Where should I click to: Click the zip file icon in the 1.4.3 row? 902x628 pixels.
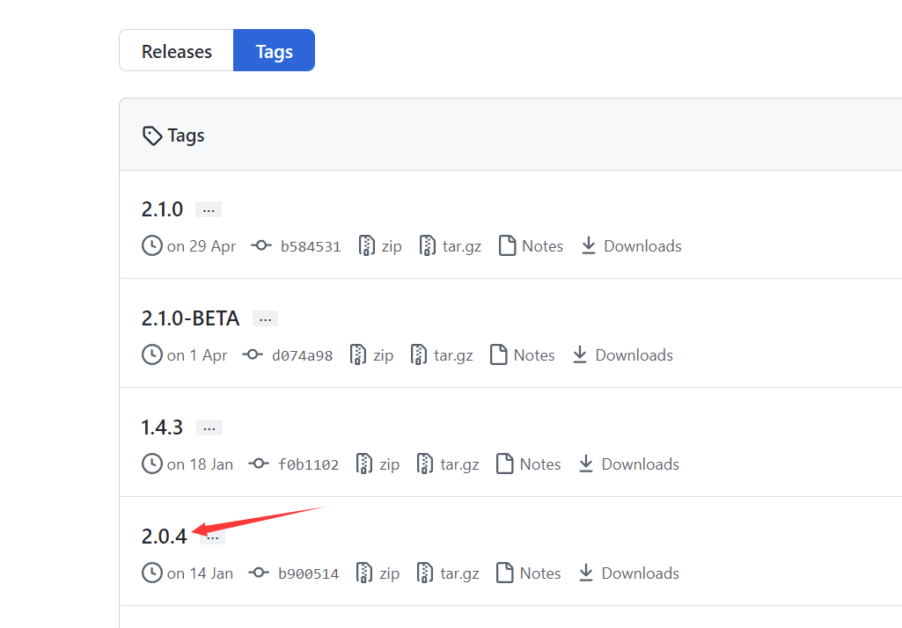364,464
